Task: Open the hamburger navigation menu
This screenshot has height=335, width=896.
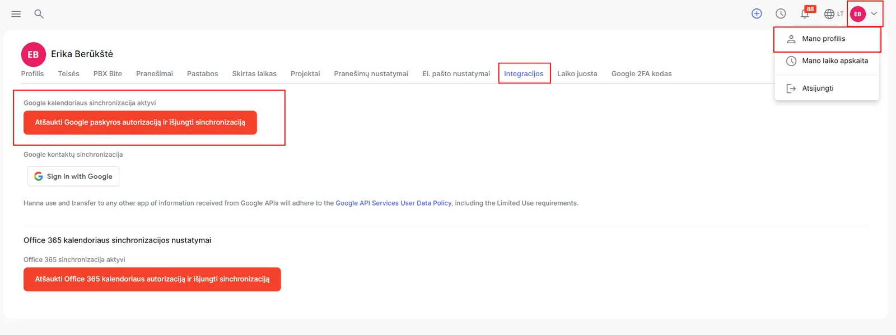Action: 16,14
